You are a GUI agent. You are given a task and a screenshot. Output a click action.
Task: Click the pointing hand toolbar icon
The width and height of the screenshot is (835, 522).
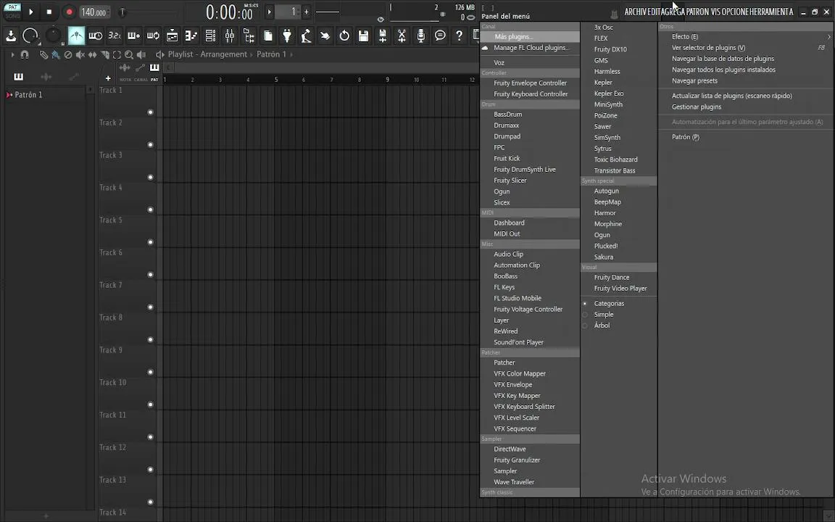point(325,36)
